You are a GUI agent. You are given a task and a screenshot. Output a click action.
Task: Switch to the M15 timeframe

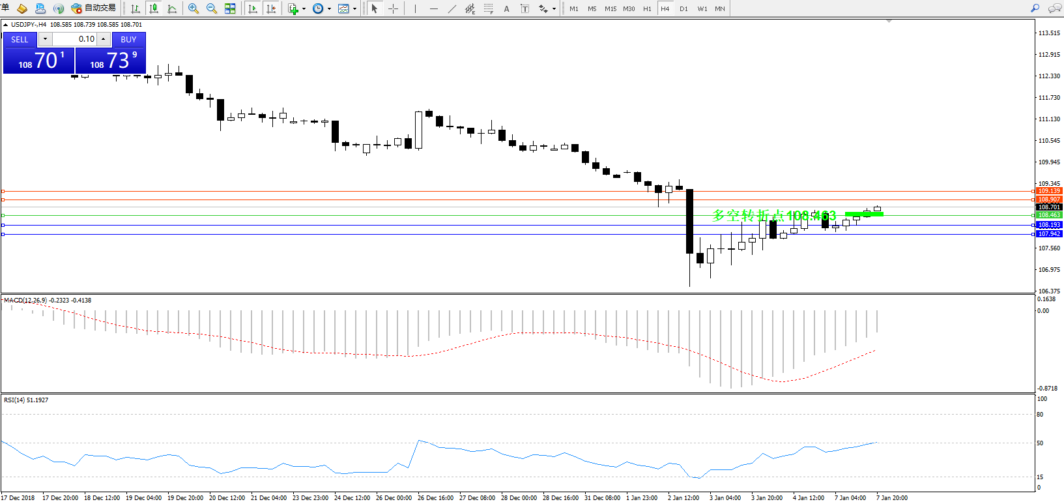coord(610,8)
